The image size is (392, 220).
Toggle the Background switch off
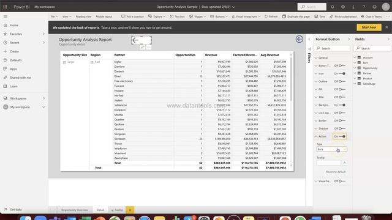342,105
